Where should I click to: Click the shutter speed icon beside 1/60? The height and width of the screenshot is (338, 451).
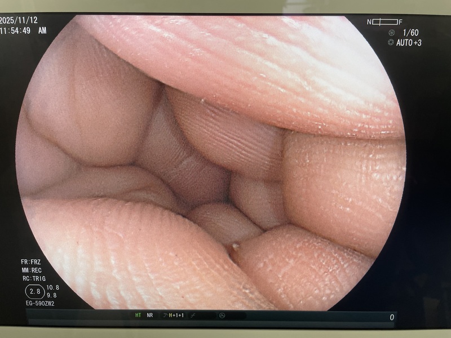click(391, 33)
